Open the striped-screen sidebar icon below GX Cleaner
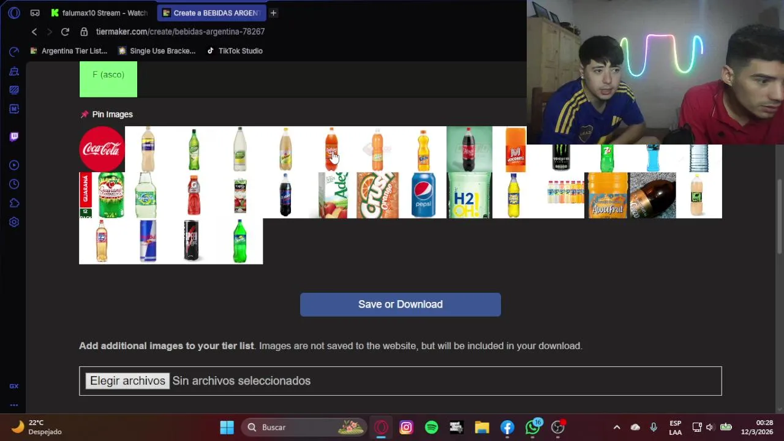 (14, 90)
